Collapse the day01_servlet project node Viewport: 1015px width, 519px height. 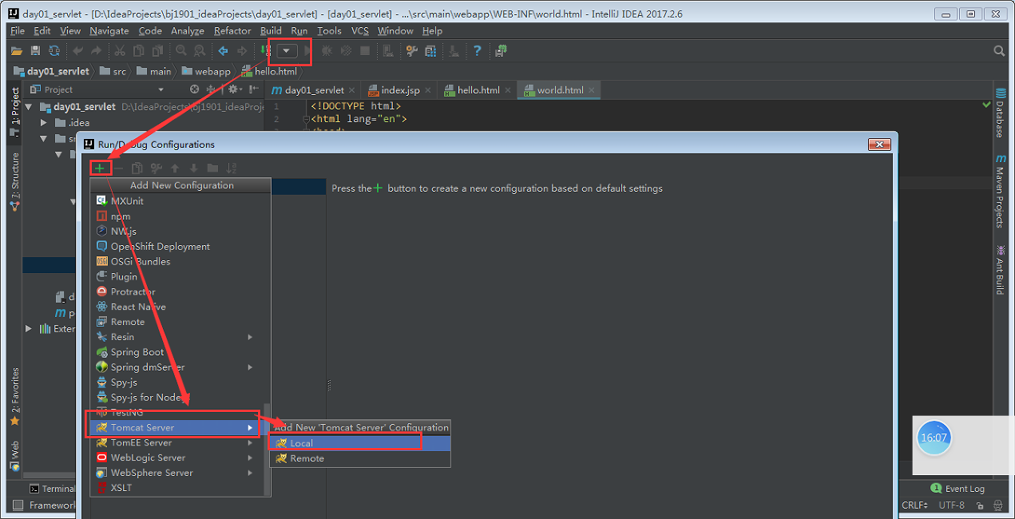pyautogui.click(x=29, y=107)
